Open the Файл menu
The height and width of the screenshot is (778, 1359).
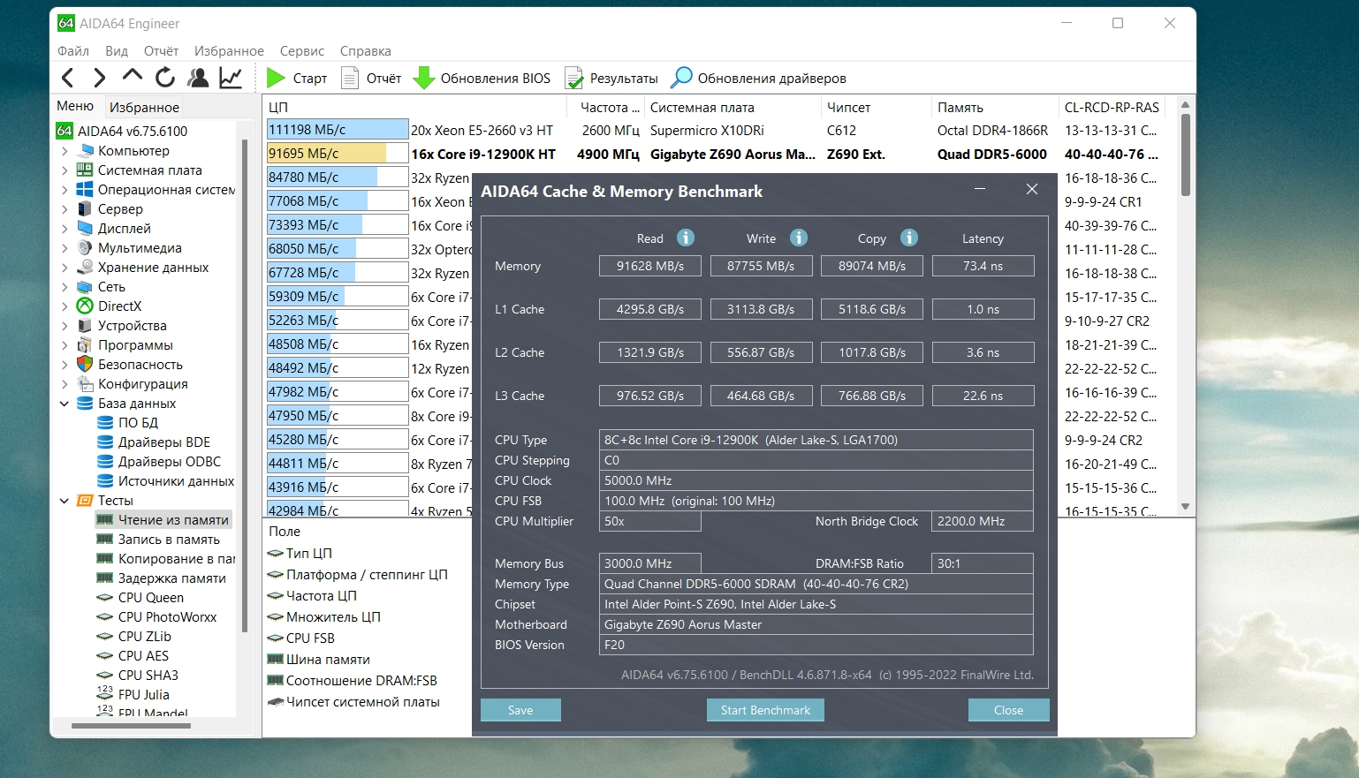tap(73, 51)
